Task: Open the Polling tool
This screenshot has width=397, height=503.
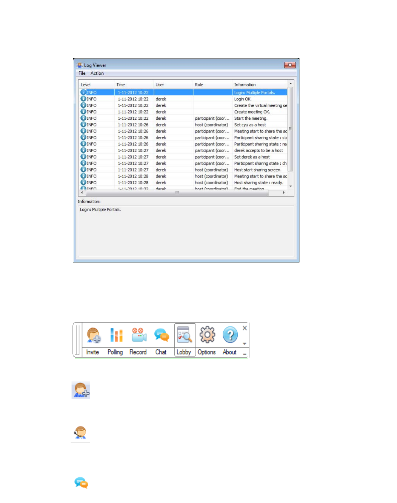Action: [115, 340]
